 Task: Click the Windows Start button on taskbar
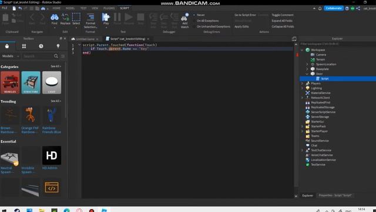pyautogui.click(x=4, y=211)
